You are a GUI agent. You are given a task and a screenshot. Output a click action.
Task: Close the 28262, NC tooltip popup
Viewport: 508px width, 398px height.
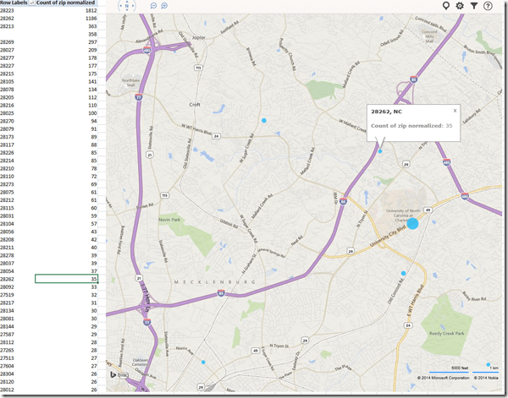pyautogui.click(x=455, y=110)
